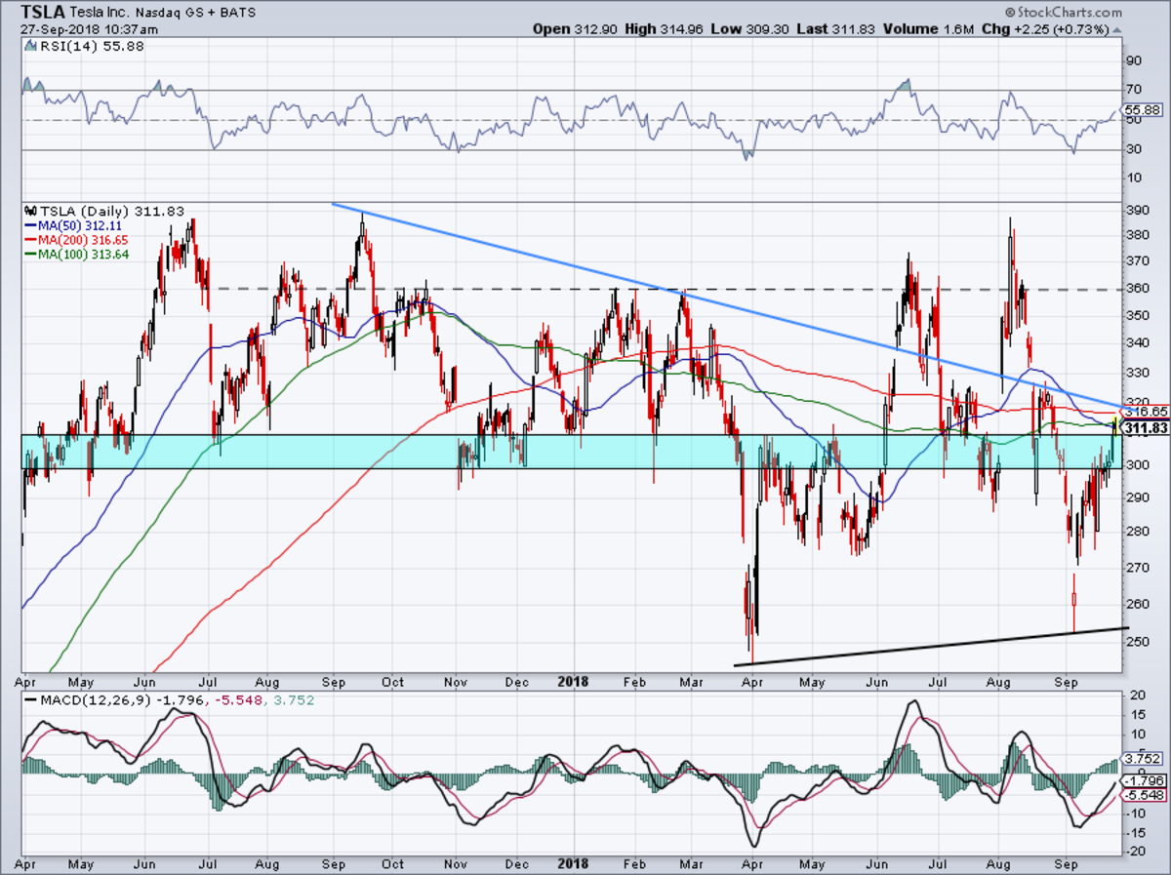
Task: Click the Last 311.83 value in the header
Action: click(835, 29)
